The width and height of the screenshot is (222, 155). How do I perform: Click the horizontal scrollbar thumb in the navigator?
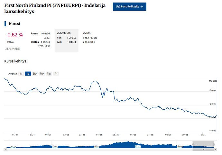(x=203, y=149)
